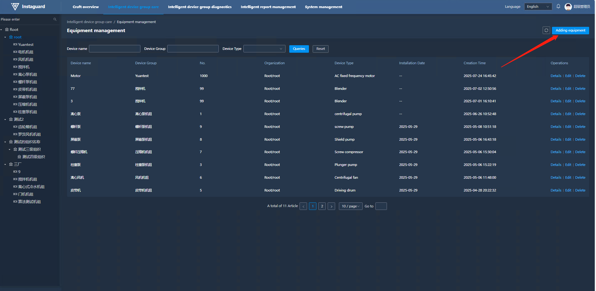Select 离心泵机组 in the tree
Viewport: 596px width, 291px height.
27,75
